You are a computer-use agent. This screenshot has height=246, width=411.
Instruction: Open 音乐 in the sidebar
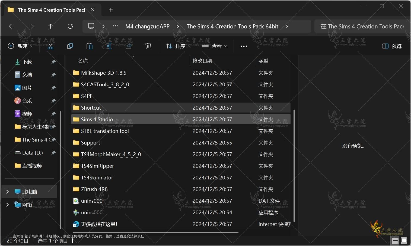[27, 101]
